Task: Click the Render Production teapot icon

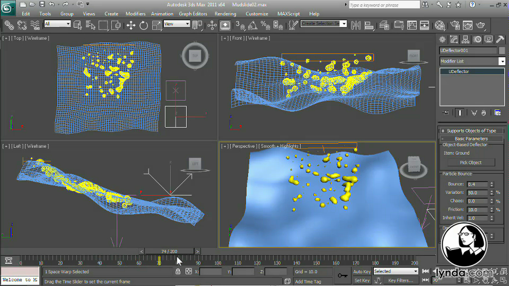Action: click(480, 25)
